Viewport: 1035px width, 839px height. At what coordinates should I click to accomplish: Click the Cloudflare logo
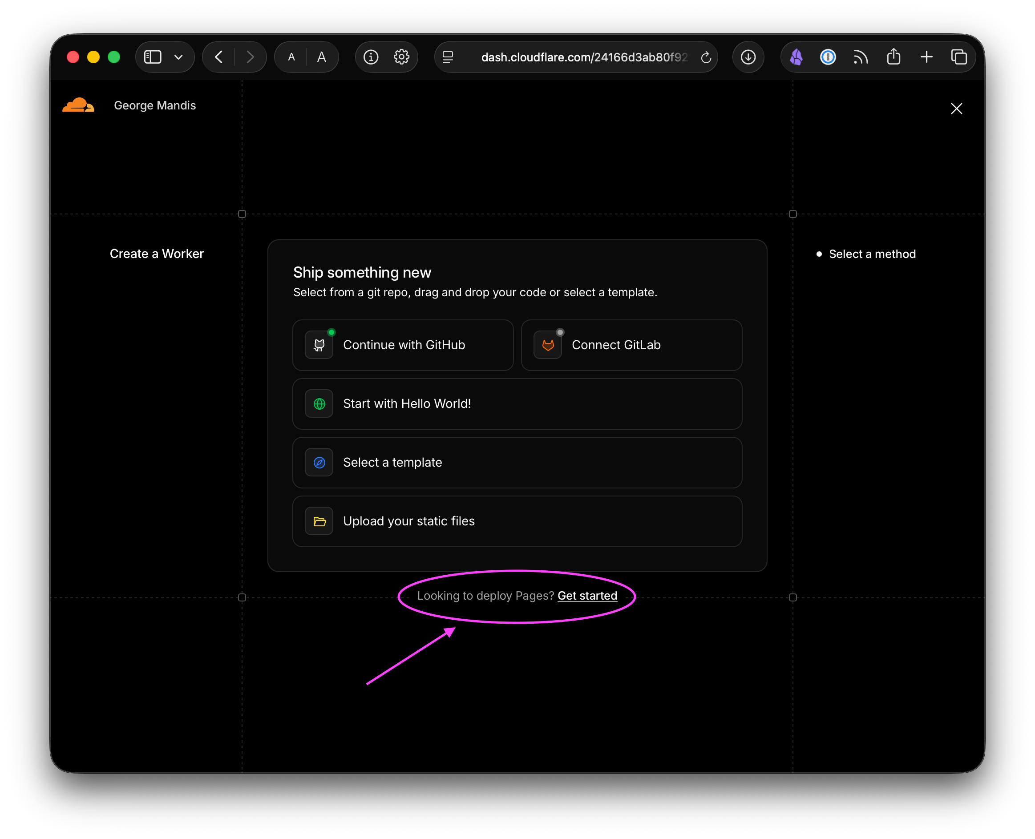click(x=78, y=105)
